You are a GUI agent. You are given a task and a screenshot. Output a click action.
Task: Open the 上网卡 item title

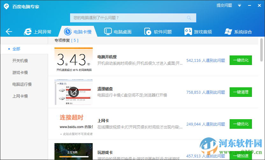[103, 121]
